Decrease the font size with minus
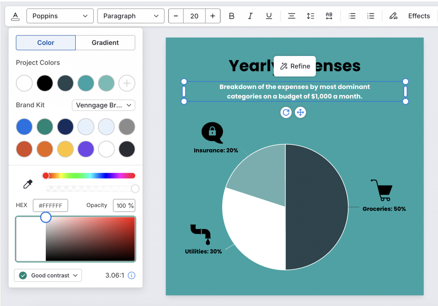Image resolution: width=438 pixels, height=306 pixels. [176, 16]
